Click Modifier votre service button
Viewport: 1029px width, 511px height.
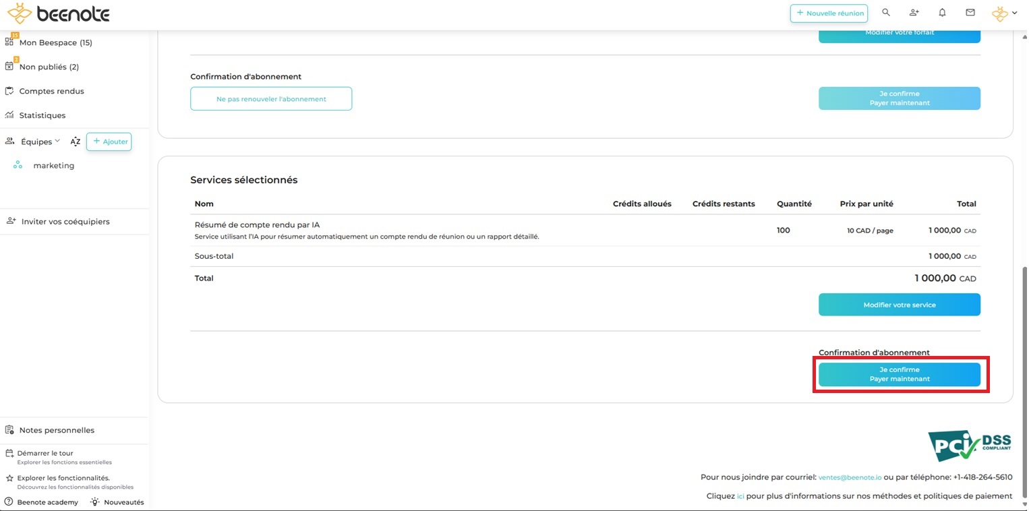click(899, 305)
